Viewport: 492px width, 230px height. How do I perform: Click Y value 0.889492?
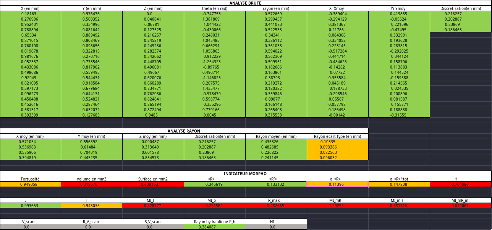click(92, 35)
